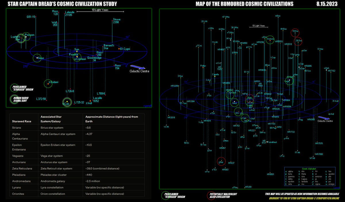Click the red Potentially Malevolent Alien Civilization legend circle
The height and width of the screenshot is (202, 345).
pos(211,195)
